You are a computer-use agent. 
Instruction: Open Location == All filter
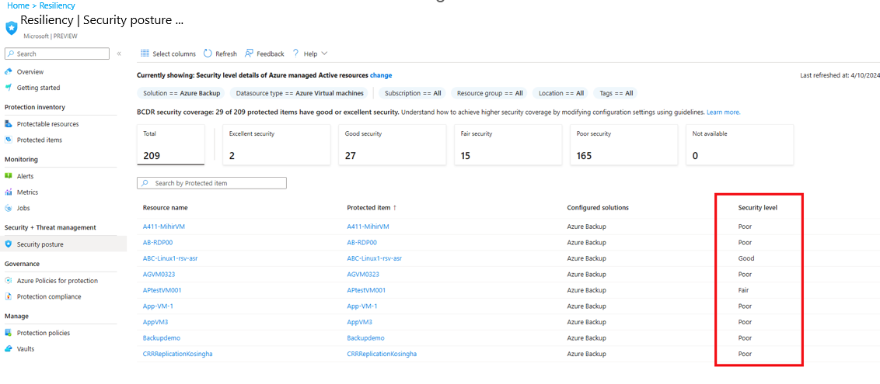pos(561,93)
